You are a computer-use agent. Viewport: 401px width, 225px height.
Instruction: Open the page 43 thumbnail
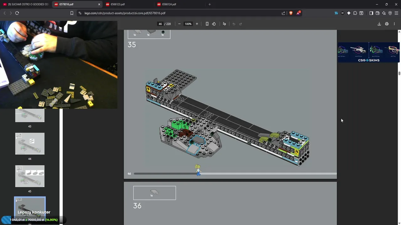30,115
